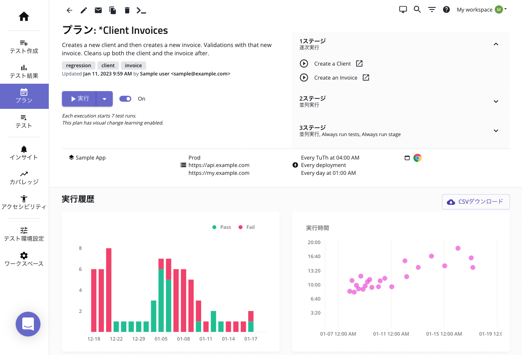Open テスト in sidebar
522x355 pixels.
coord(24,121)
